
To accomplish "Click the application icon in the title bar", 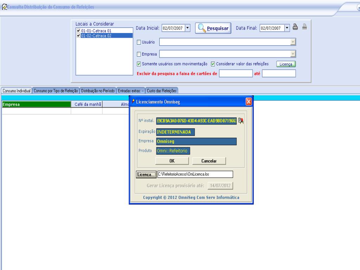I will click(4, 7).
